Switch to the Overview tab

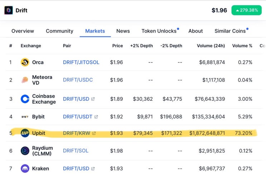[23, 31]
